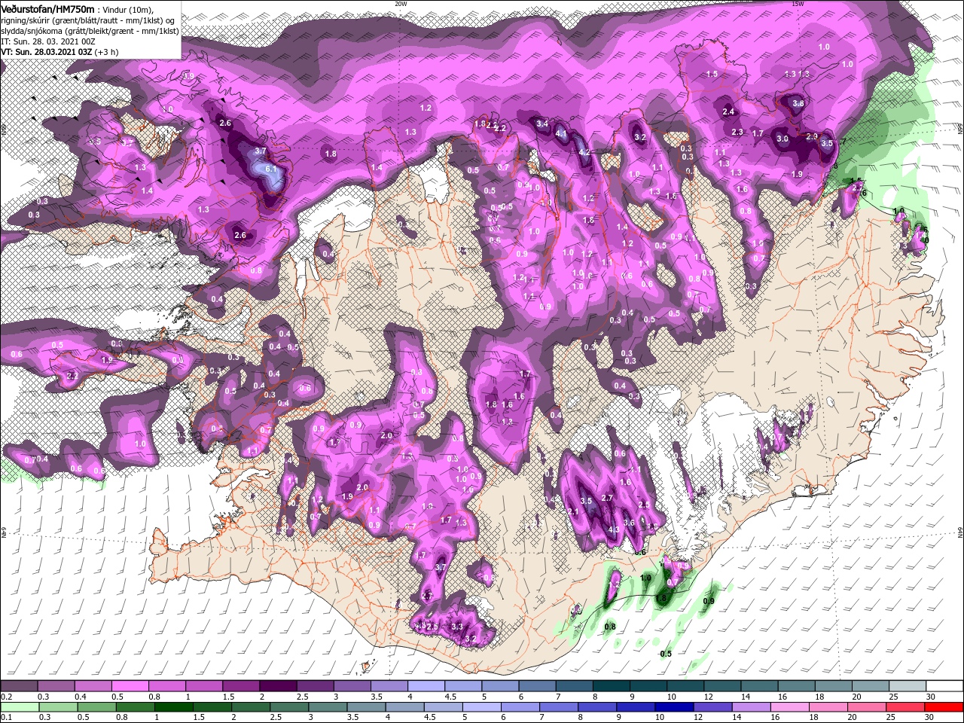The image size is (964, 723).
Task: Click the rigning/skúrir legend description line
Action: [x=87, y=20]
